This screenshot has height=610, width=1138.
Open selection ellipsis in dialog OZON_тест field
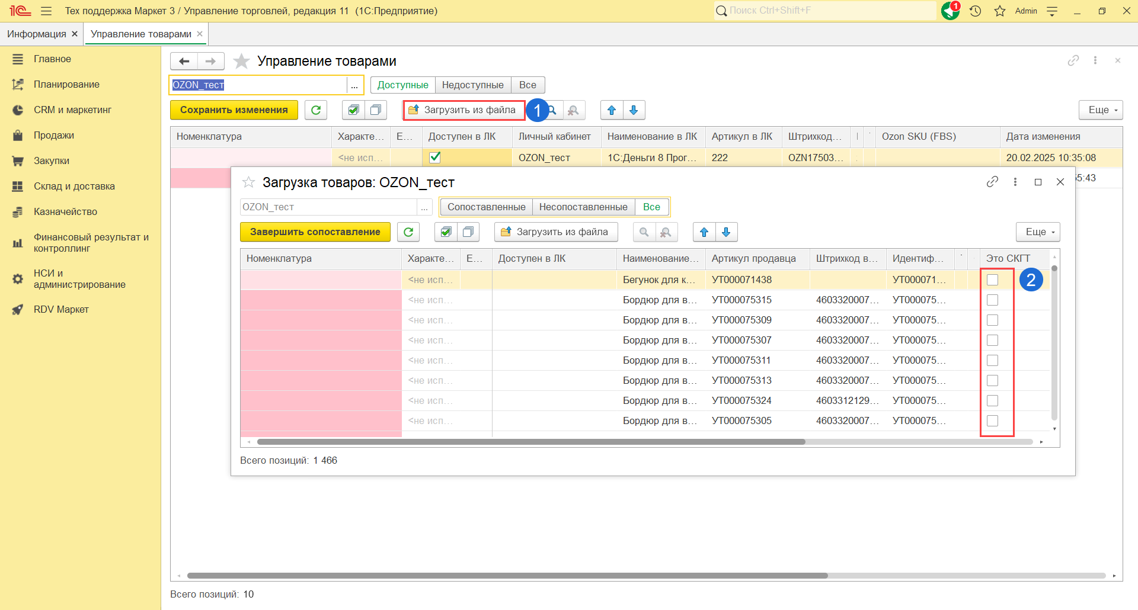pos(424,207)
